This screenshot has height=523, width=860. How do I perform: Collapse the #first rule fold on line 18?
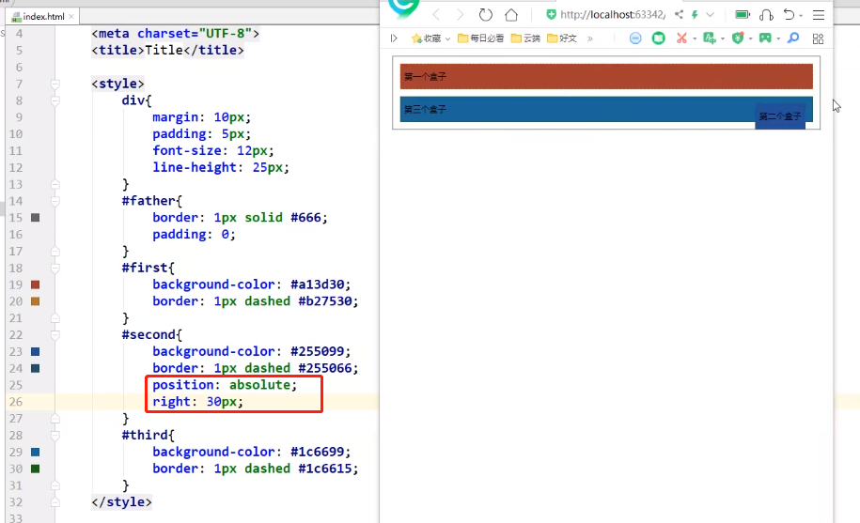55,268
